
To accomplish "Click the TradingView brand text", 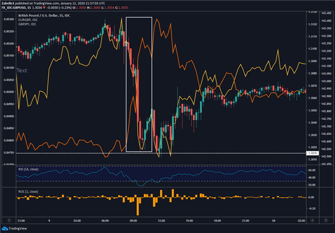I will point(18,229).
